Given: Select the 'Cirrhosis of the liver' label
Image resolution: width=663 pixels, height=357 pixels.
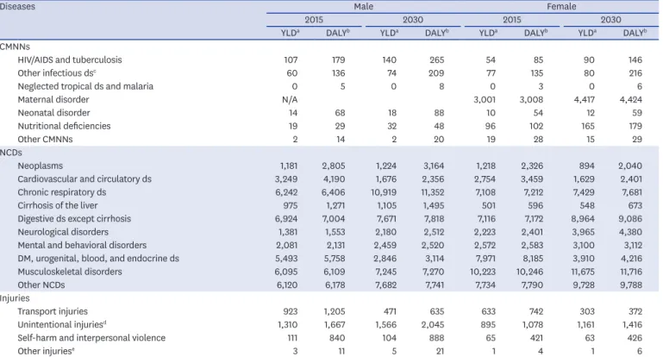Looking at the screenshot, I should pyautogui.click(x=58, y=205).
